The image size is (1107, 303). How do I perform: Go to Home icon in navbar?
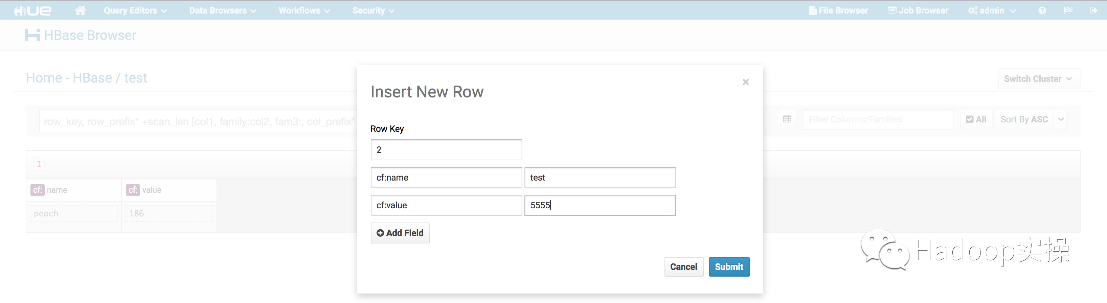[x=80, y=10]
